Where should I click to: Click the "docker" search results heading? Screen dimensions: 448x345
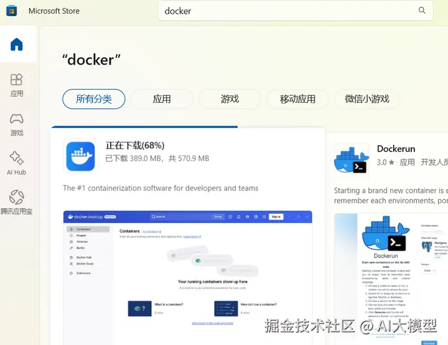[x=91, y=60]
